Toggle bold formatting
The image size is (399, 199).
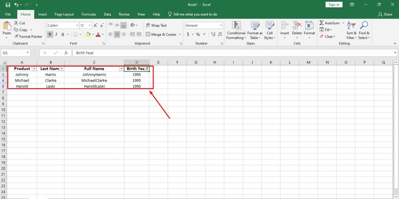tap(50, 34)
